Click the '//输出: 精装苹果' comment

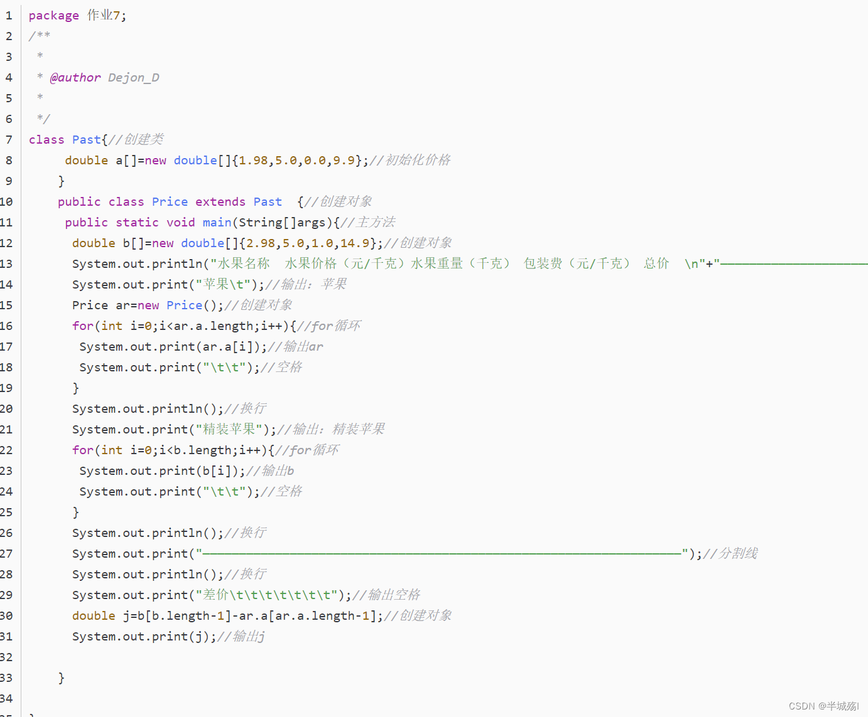tap(331, 429)
